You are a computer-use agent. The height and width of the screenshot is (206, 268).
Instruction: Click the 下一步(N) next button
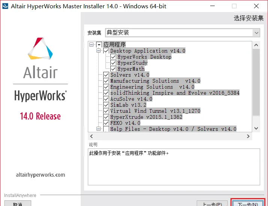[248, 203]
